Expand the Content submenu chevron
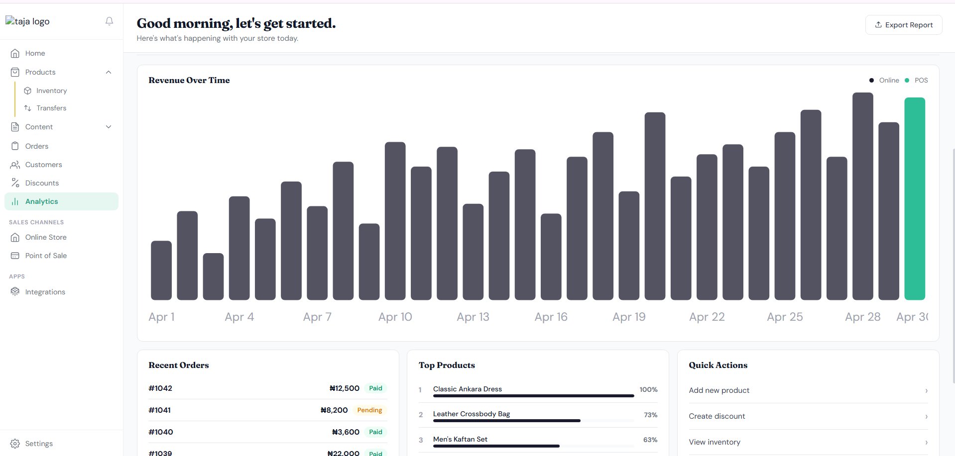955x456 pixels. 109,127
